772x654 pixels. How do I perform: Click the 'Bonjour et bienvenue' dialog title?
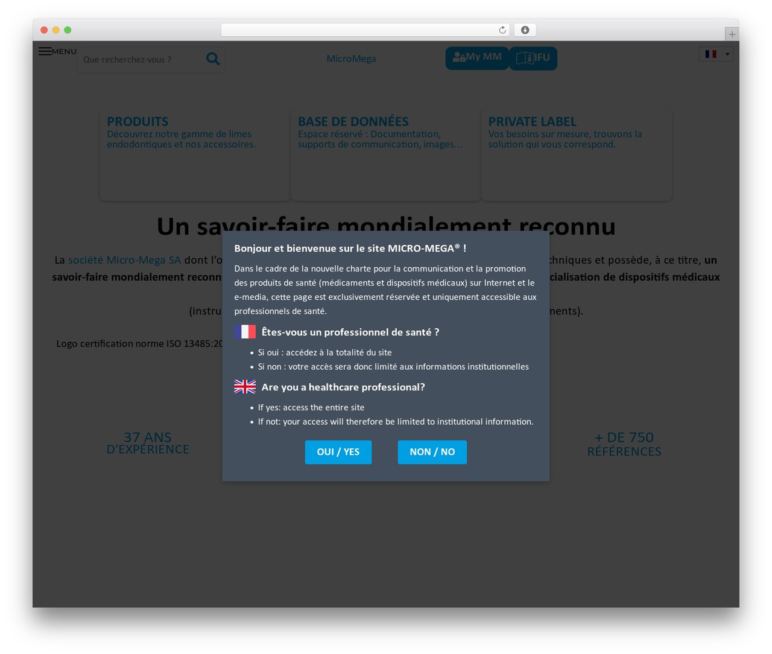point(350,248)
